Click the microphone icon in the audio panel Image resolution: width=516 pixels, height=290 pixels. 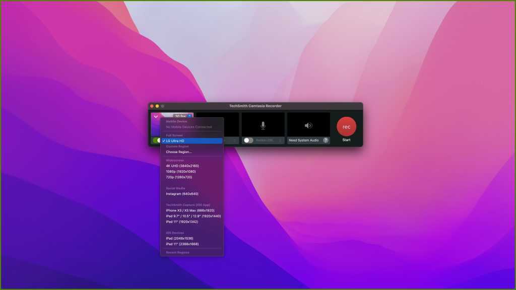pyautogui.click(x=263, y=126)
